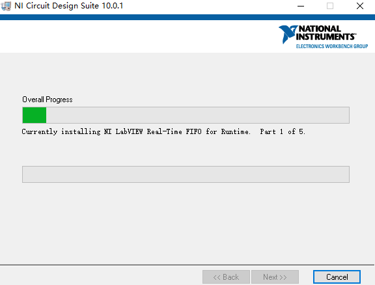
Task: Click the NI Circuit Design Suite 10.0.1 title
Action: point(68,6)
